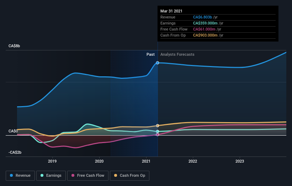Image resolution: width=292 pixels, height=186 pixels.
Task: Toggle the Free Cash Flow series in the legend
Action: (x=88, y=176)
